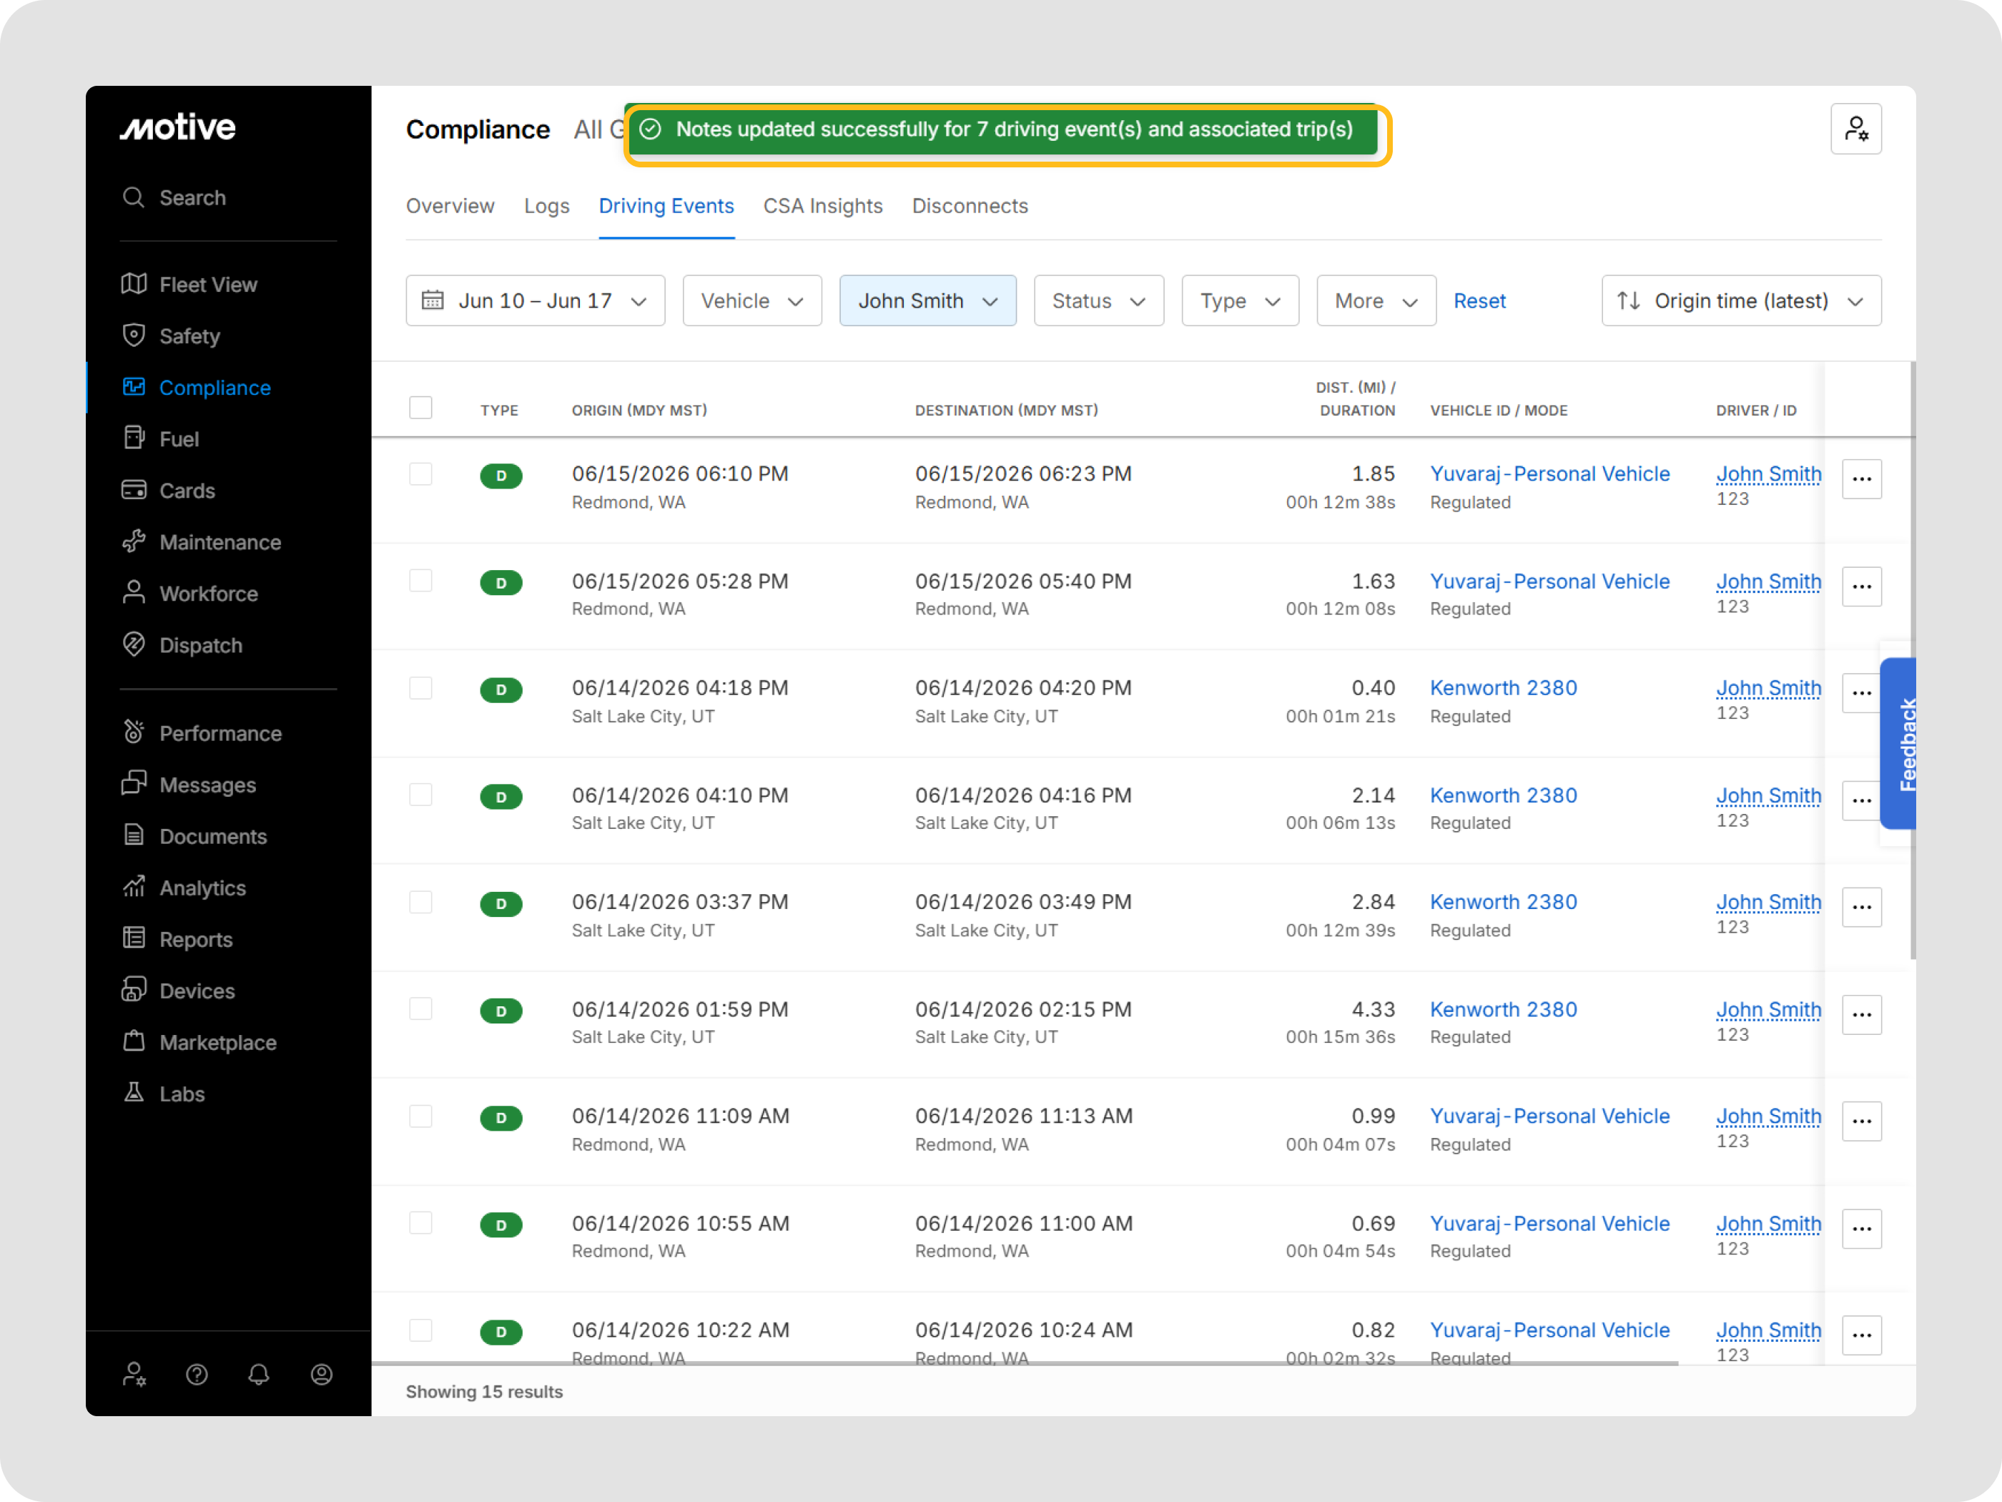This screenshot has height=1502, width=2002.
Task: Open the Fleet View map icon
Action: click(x=134, y=284)
